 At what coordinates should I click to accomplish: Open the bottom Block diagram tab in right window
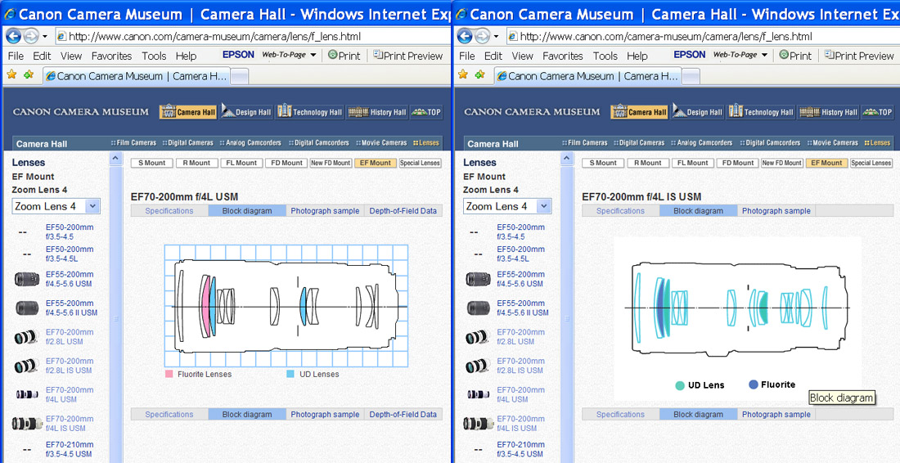pyautogui.click(x=698, y=414)
